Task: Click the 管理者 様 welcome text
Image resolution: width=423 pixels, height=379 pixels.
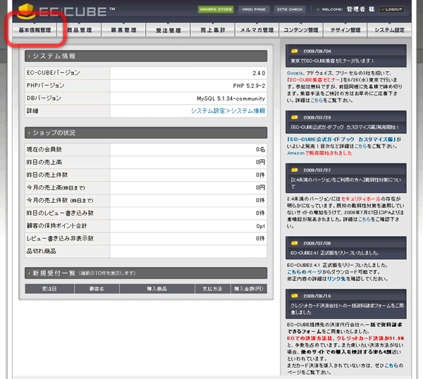Action: point(360,9)
